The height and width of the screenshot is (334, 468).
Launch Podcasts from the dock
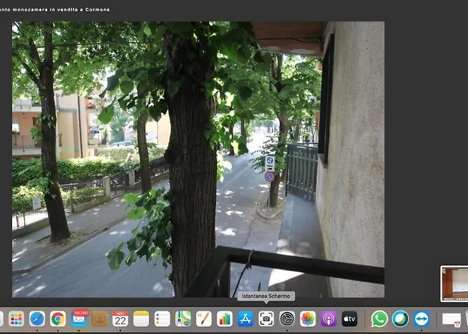tap(329, 319)
